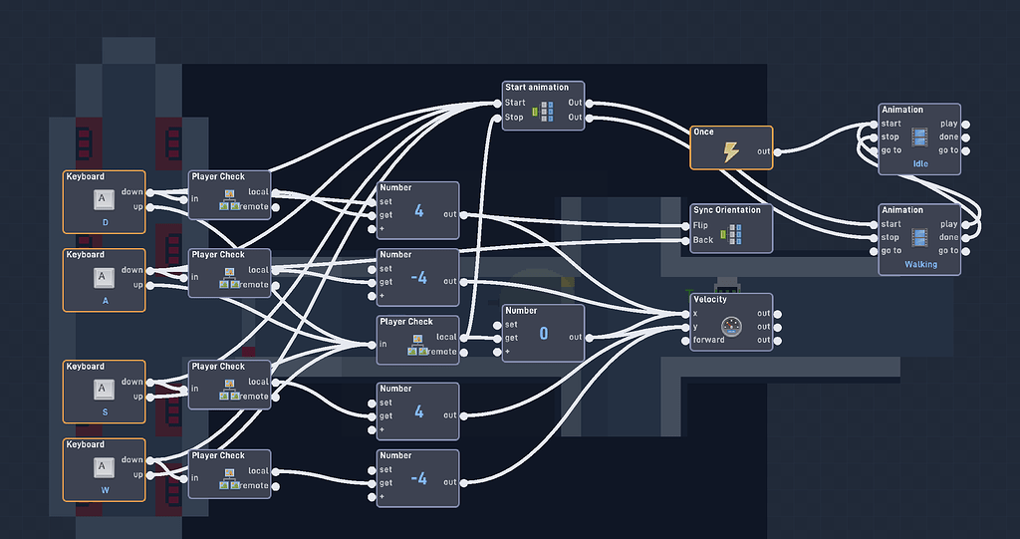This screenshot has width=1020, height=539.
Task: Click the value '0' in the Number node
Action: [x=544, y=334]
